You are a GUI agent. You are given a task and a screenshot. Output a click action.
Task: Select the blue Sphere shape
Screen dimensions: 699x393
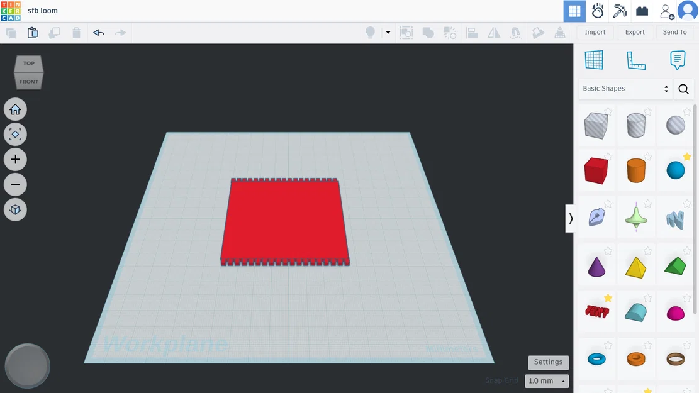click(x=675, y=170)
